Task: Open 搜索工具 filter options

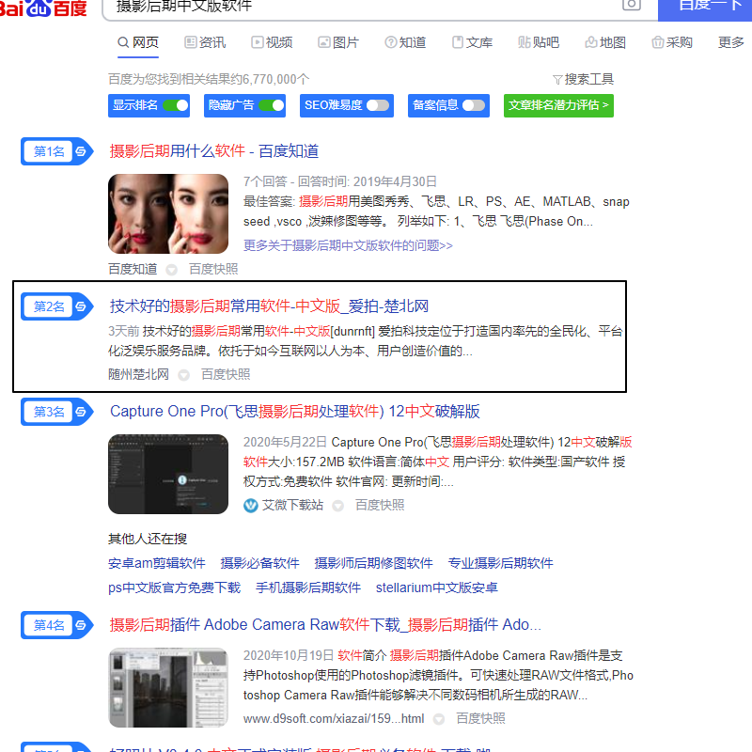Action: tap(583, 79)
